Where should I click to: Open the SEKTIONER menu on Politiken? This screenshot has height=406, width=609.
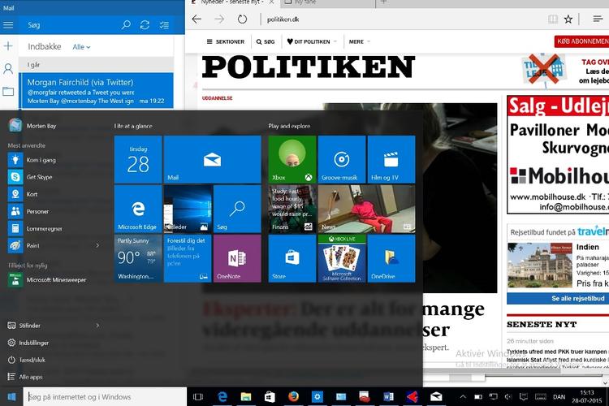(x=226, y=41)
